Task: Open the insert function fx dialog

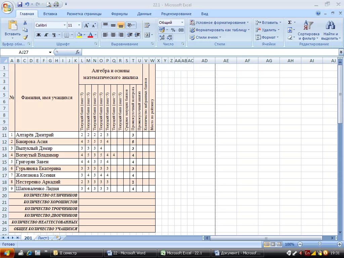Action: 78,52
